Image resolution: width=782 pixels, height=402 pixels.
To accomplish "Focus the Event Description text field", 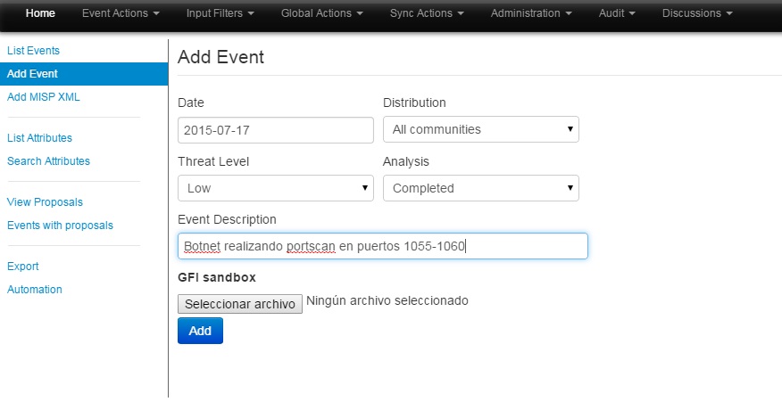I will [x=382, y=246].
